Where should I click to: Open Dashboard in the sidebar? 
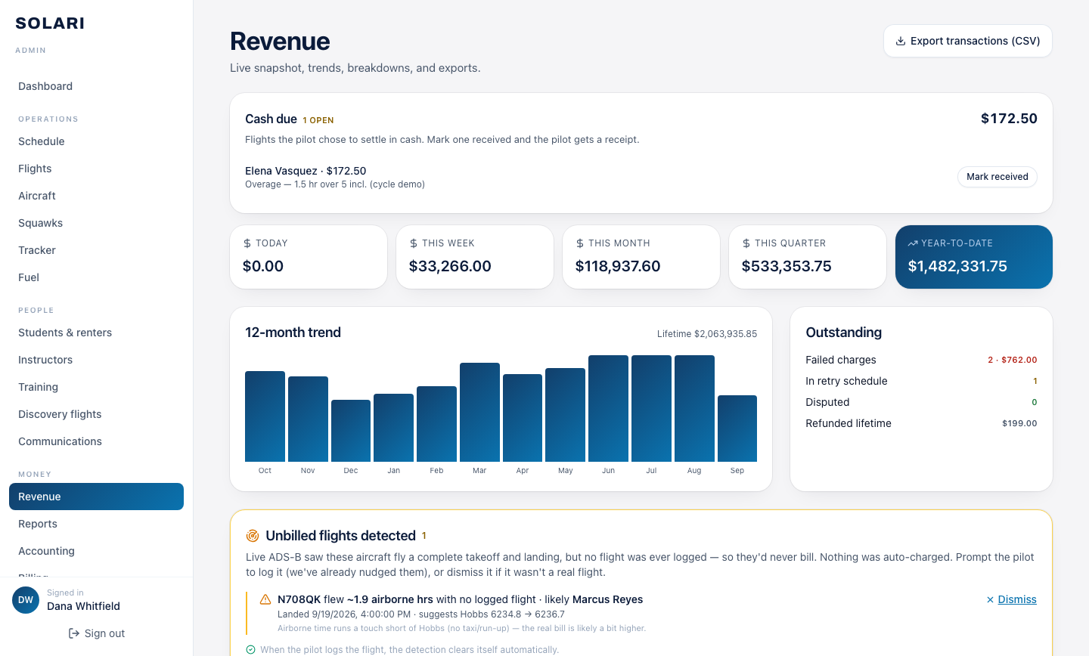tap(96, 86)
